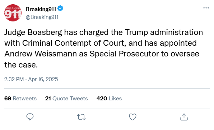
Task: Click the phrase Criminal Contempt of Court
Action: click(73, 43)
